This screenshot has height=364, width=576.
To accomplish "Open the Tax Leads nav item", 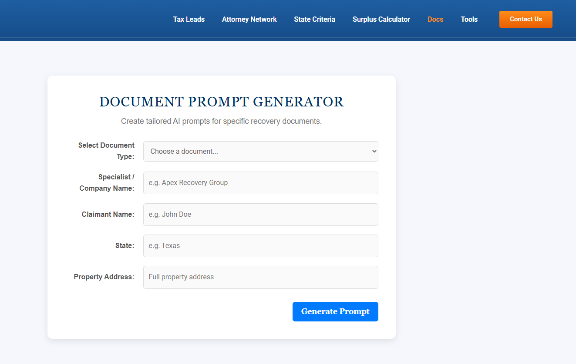I will (189, 19).
